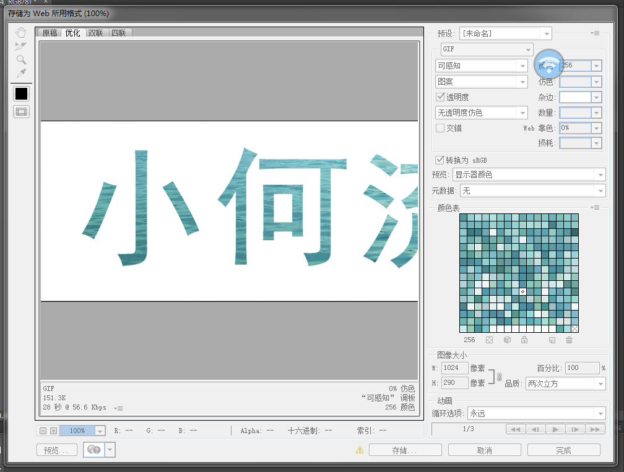
Task: Select the Zoom magnifier tool
Action: coord(21,59)
